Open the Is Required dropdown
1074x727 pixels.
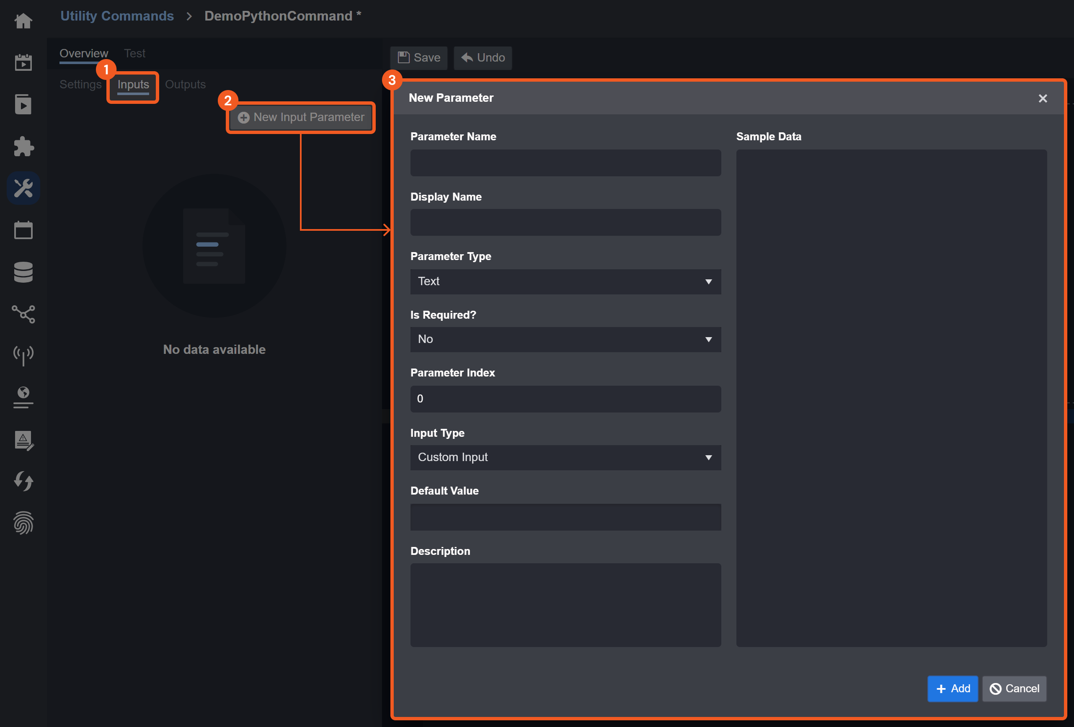tap(565, 340)
